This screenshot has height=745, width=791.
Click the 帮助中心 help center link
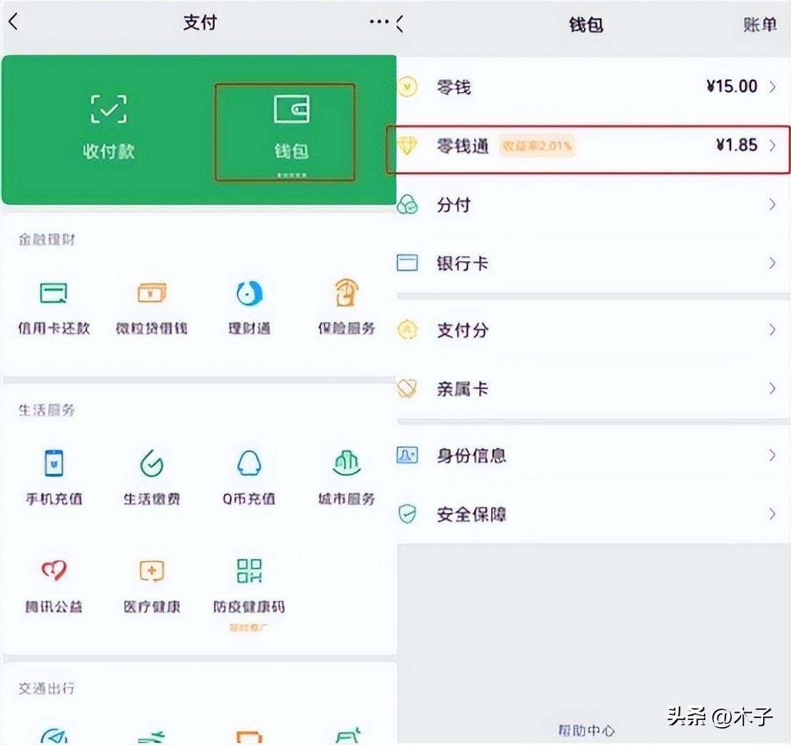tap(586, 730)
